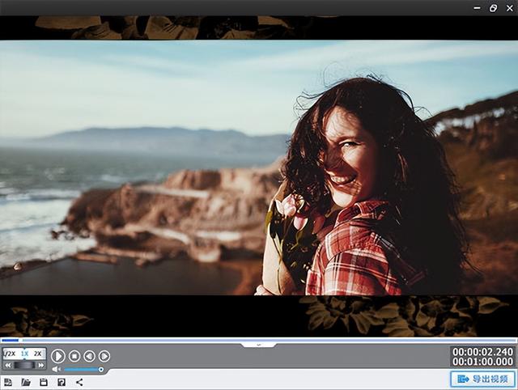Click the 导出视频 export button
This screenshot has width=518, height=390.
[482, 379]
